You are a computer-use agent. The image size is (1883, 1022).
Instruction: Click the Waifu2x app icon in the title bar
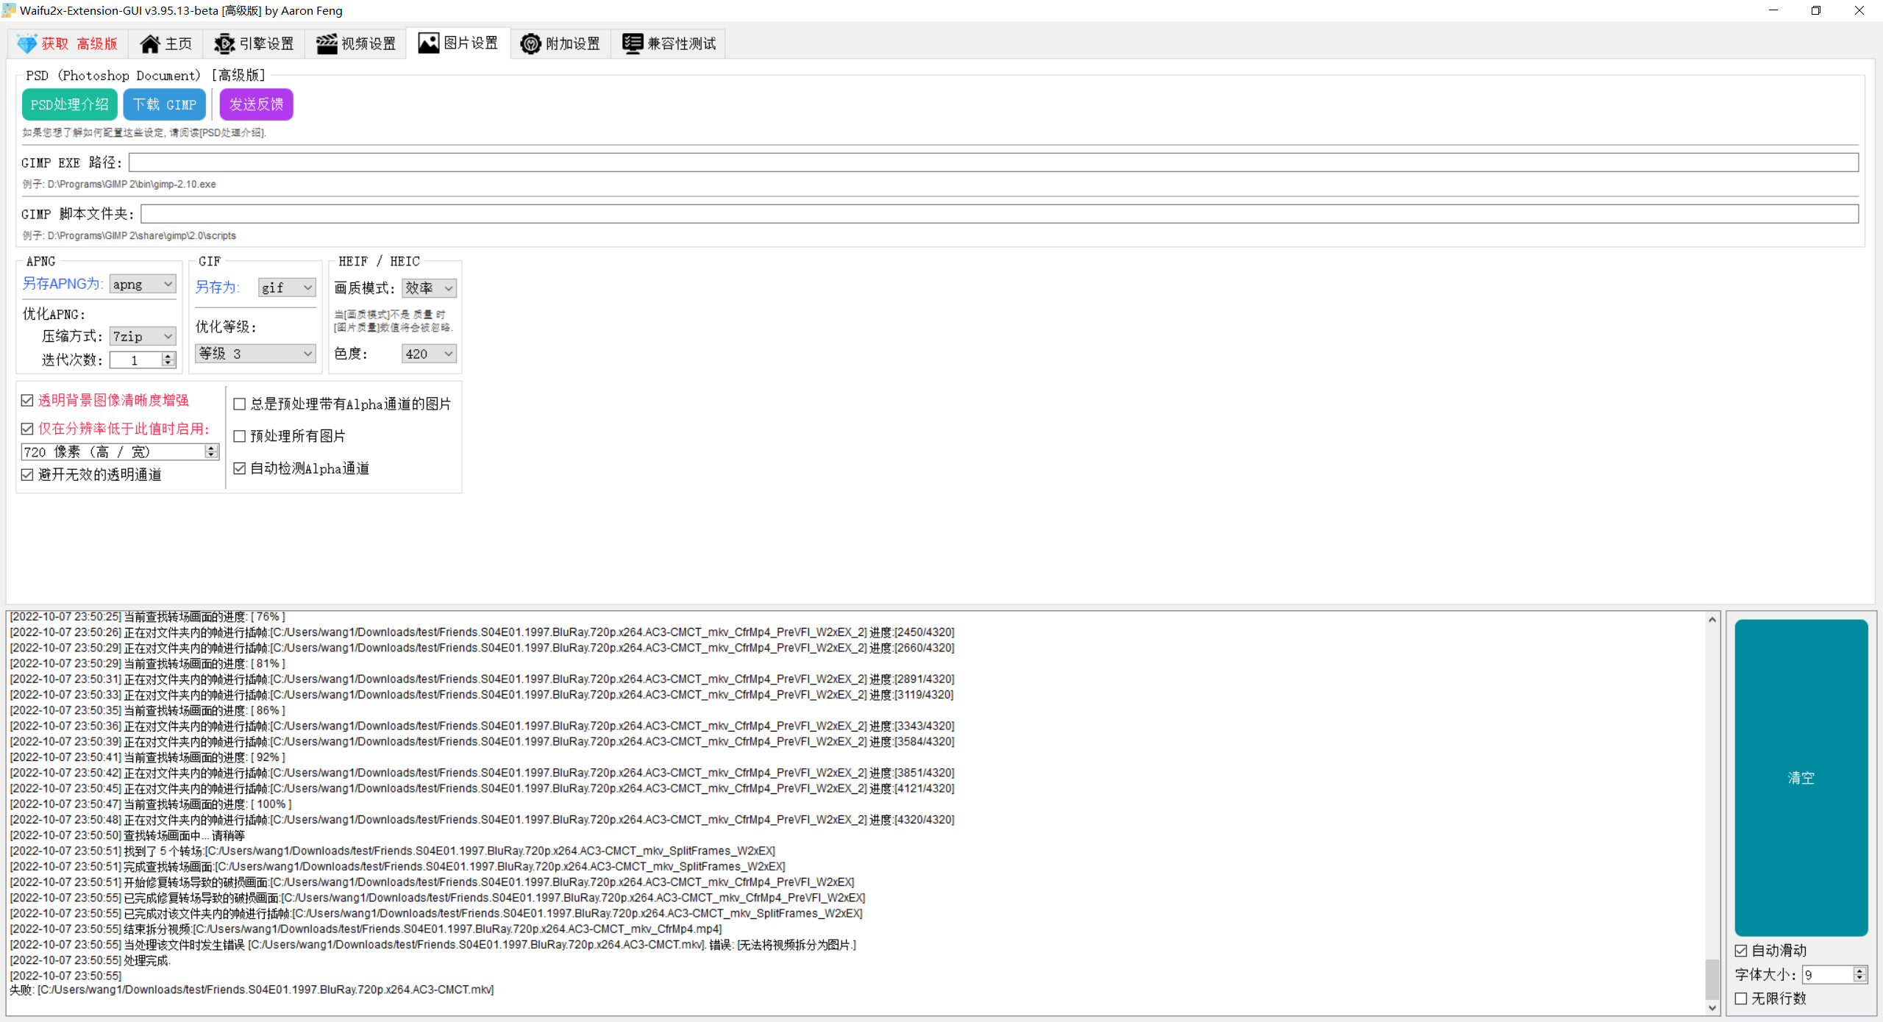tap(9, 10)
